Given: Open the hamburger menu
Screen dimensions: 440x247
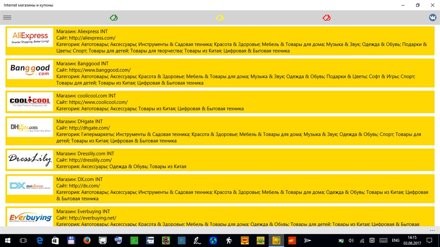Looking at the screenshot, I should (x=7, y=18).
